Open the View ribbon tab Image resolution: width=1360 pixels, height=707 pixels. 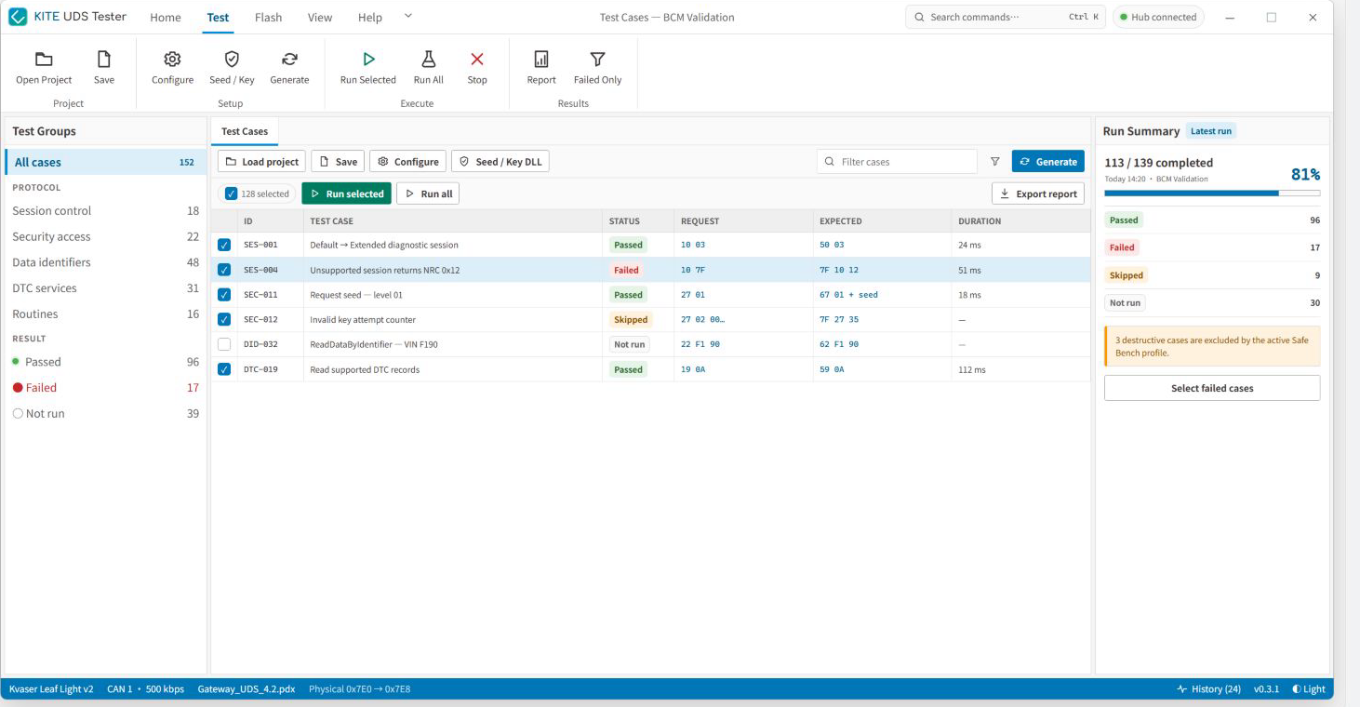click(x=320, y=18)
